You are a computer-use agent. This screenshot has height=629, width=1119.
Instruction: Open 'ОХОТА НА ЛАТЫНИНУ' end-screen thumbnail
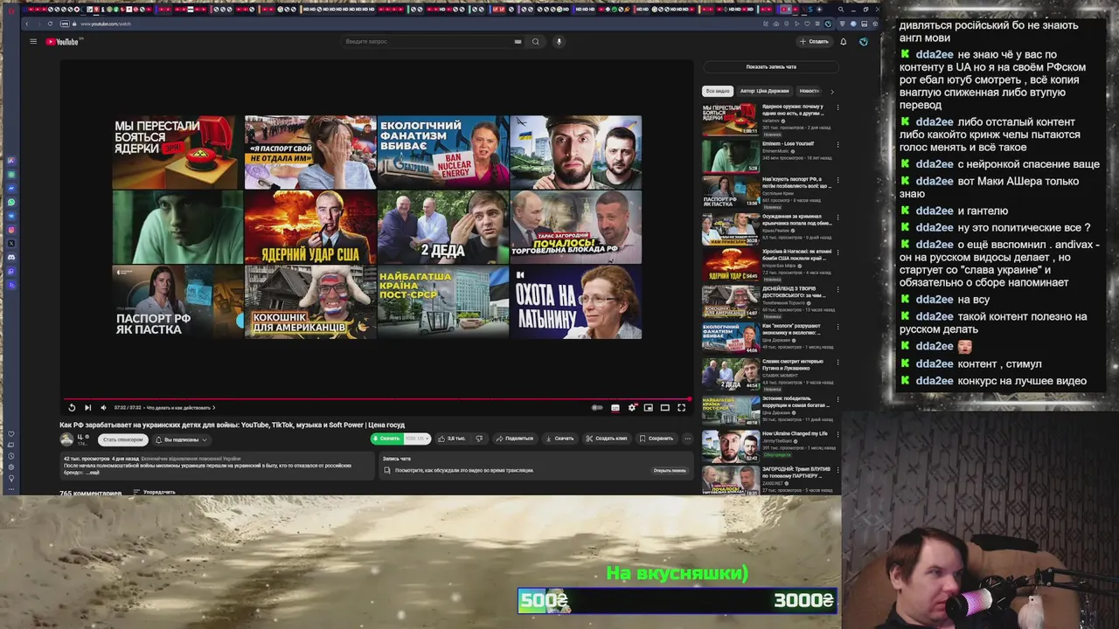point(576,301)
